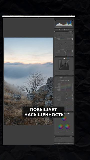Viewport: 90px width, 160px height.
Task: Collapse the Histogram panel triangle
Action: (x=73, y=19)
